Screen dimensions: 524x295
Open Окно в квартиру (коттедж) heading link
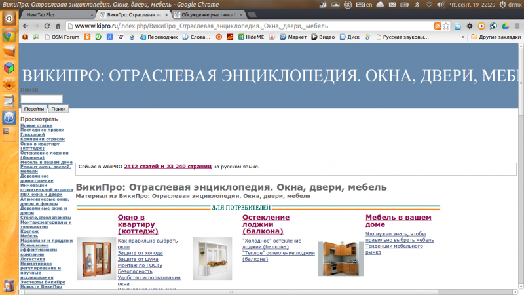(x=138, y=224)
